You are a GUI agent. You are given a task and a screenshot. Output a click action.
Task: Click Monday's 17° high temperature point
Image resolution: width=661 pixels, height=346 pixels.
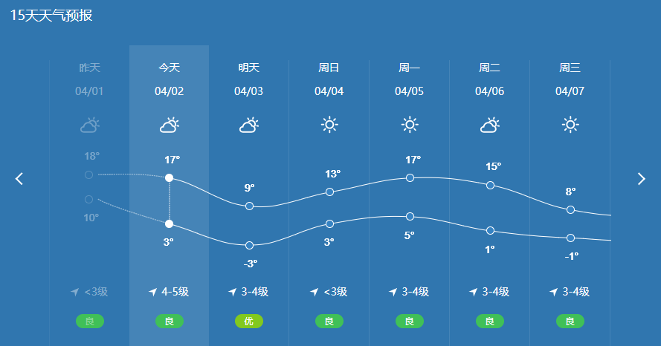[410, 178]
